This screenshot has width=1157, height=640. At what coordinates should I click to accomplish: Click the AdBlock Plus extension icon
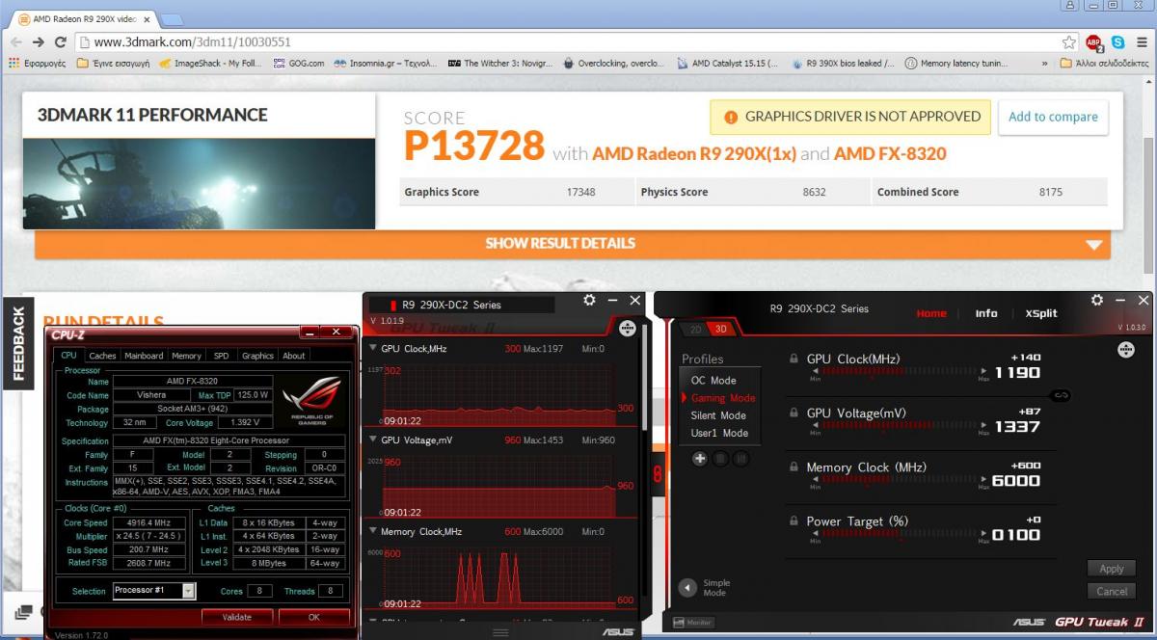click(x=1094, y=42)
